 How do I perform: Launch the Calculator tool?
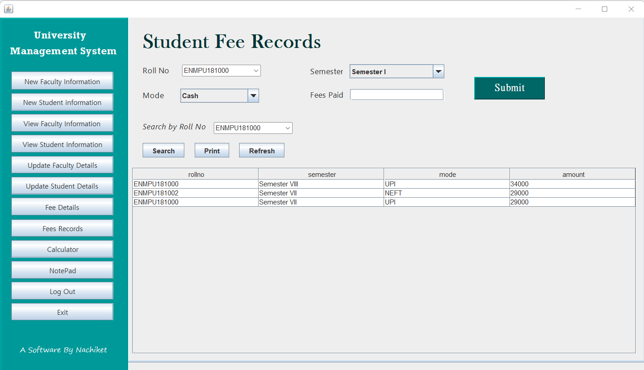[x=62, y=249]
